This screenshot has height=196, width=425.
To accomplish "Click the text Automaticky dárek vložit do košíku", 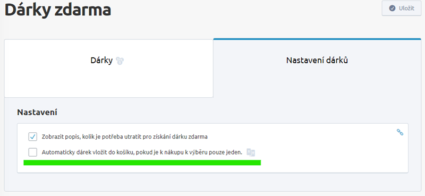I will 88,152.
